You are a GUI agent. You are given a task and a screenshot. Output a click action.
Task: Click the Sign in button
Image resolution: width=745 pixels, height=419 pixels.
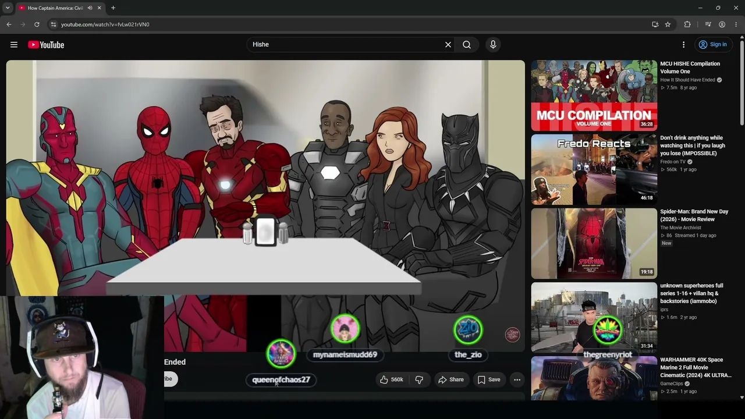click(x=713, y=45)
